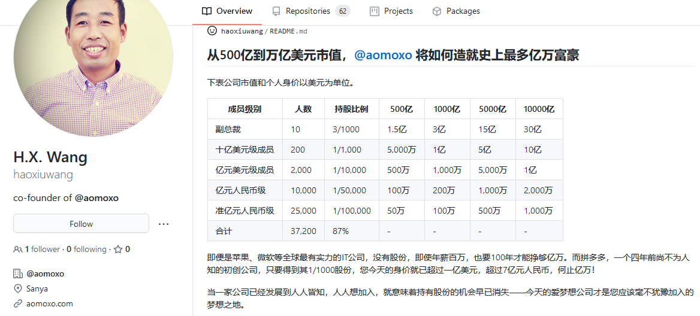
Task: Click the 亿元美元级成员 row label
Action: (245, 170)
